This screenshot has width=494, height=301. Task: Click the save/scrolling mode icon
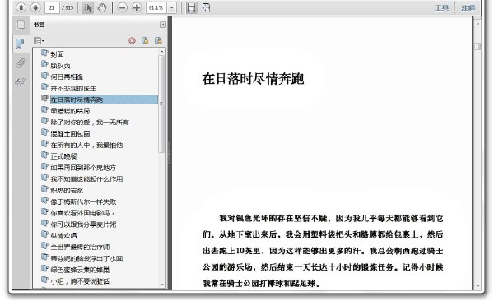(x=191, y=7)
